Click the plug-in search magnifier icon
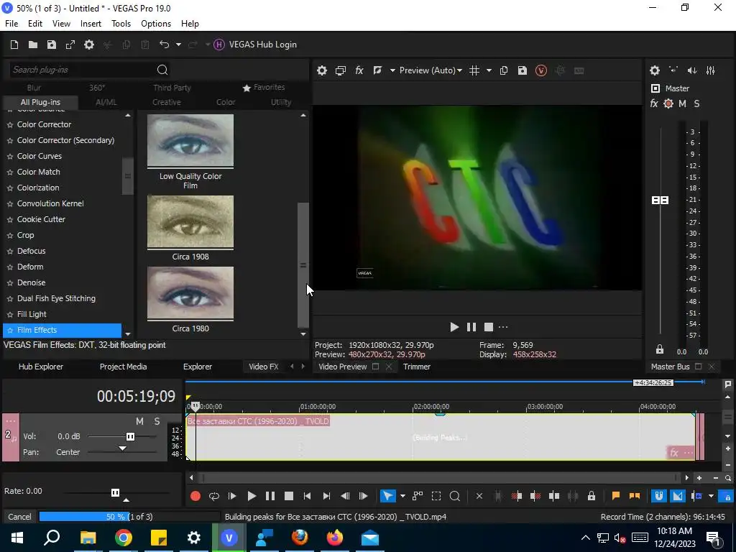 [x=162, y=70]
